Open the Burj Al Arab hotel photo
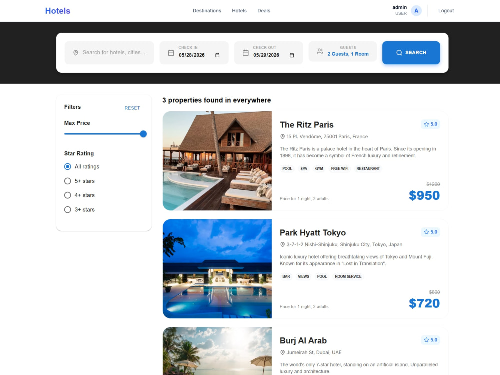The image size is (500, 375). pos(217,351)
